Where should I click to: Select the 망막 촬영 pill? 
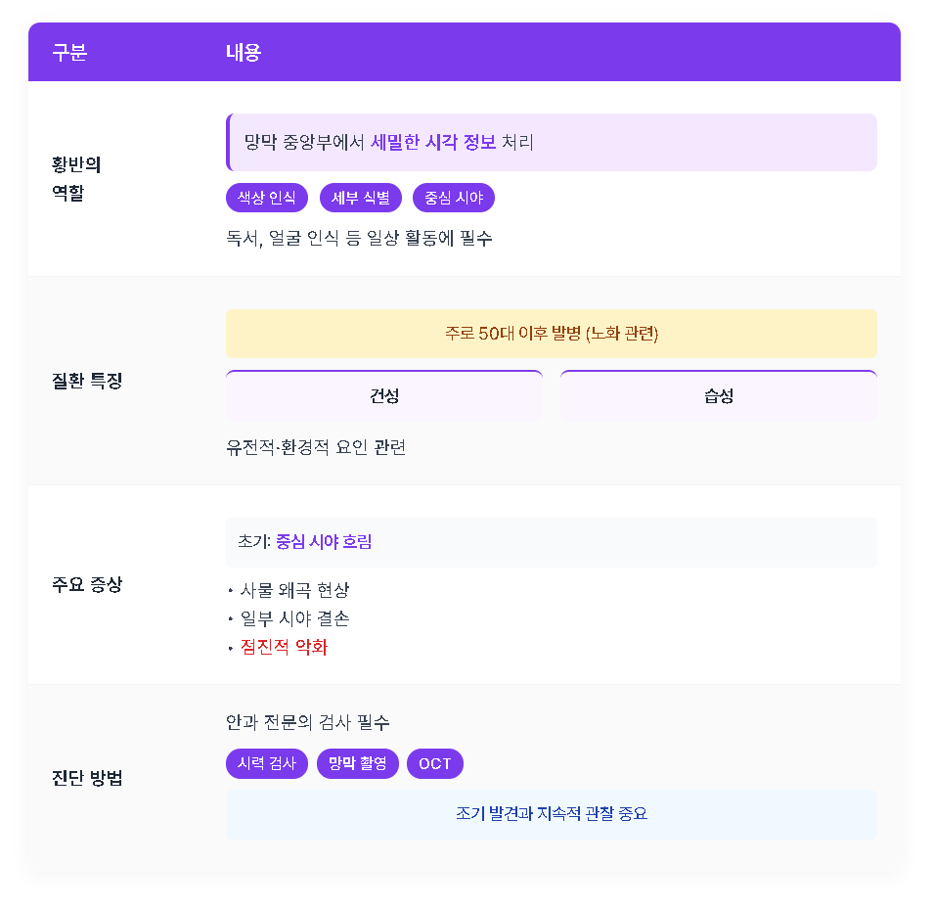(358, 763)
